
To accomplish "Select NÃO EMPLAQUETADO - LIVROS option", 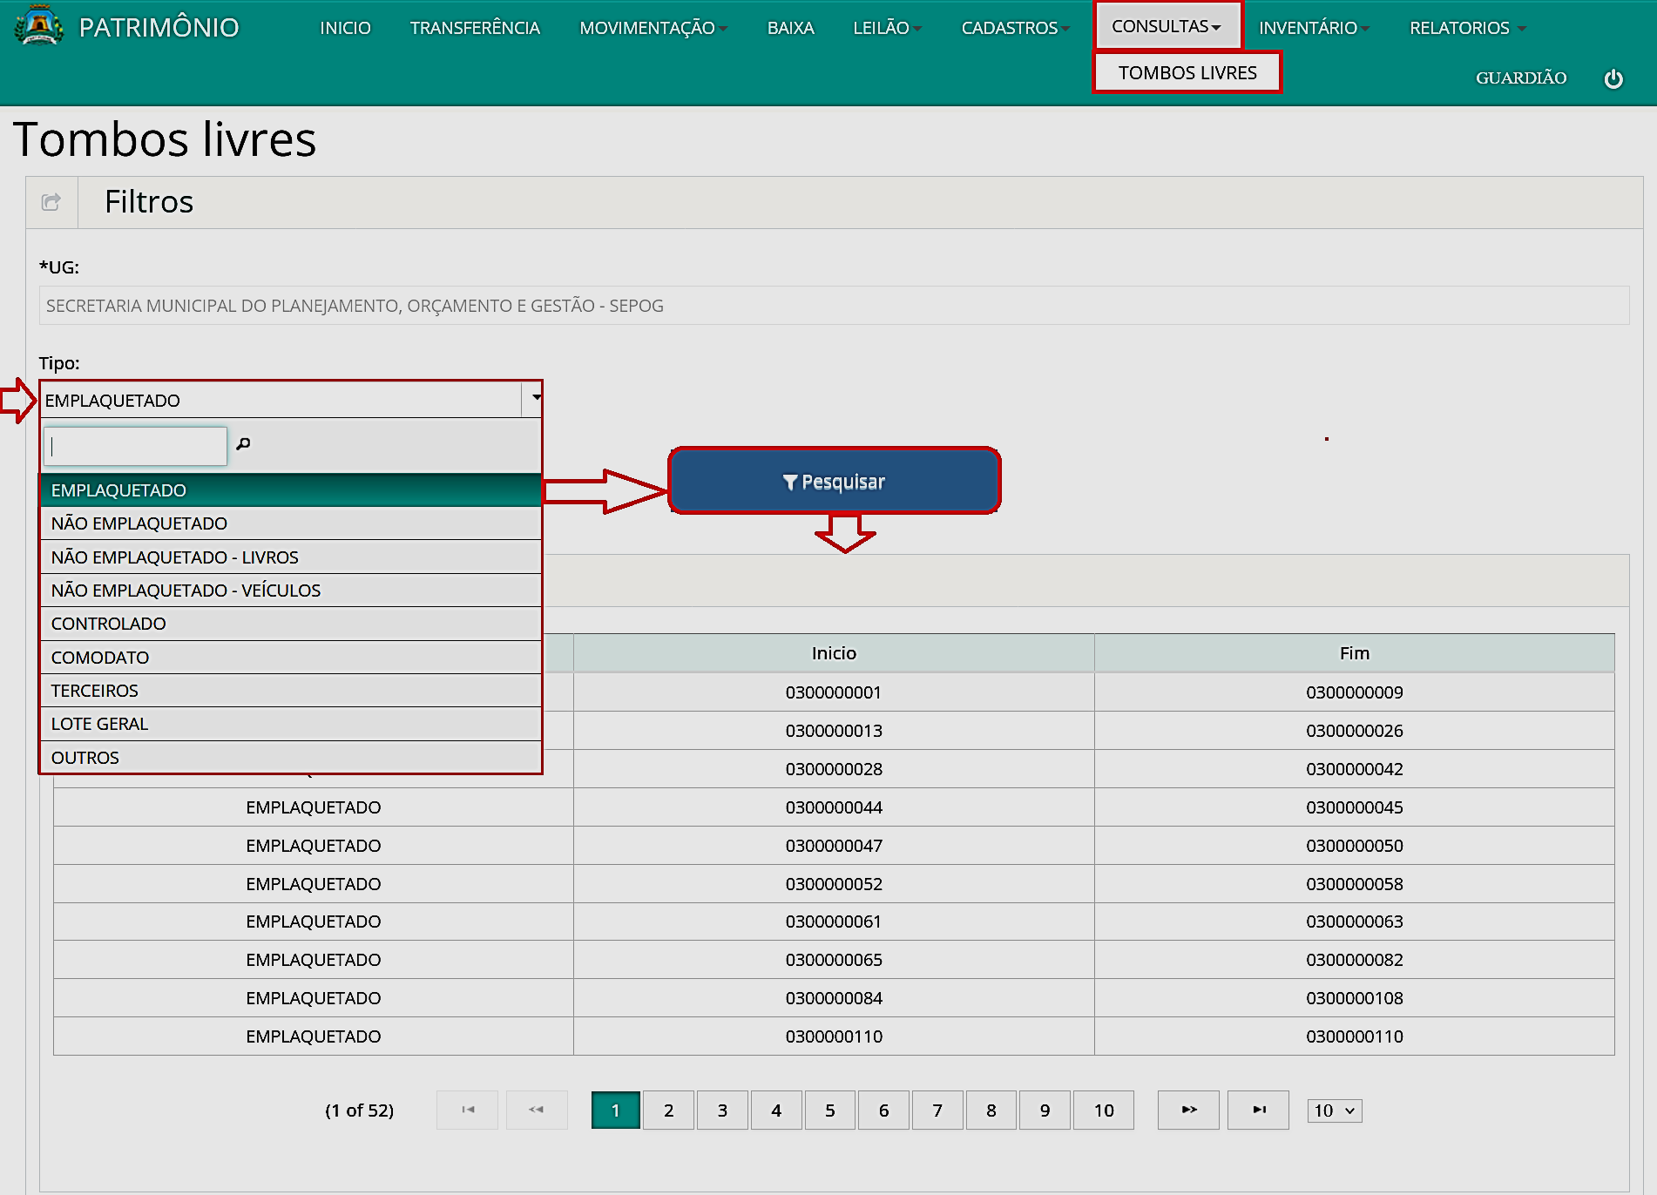I will (x=291, y=557).
